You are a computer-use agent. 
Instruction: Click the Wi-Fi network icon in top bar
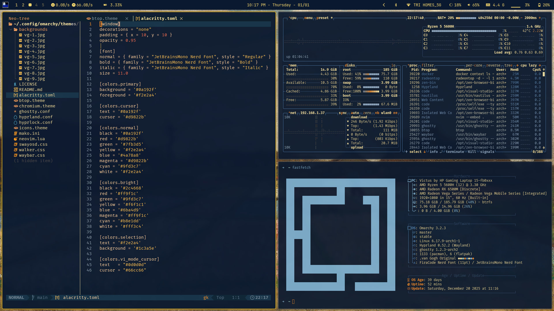(408, 5)
